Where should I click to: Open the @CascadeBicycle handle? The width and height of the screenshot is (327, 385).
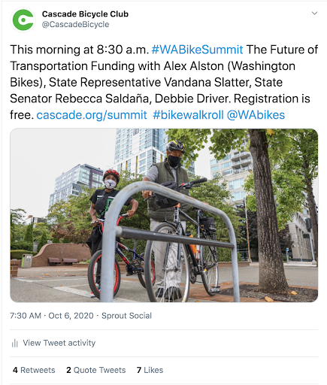pyautogui.click(x=75, y=25)
